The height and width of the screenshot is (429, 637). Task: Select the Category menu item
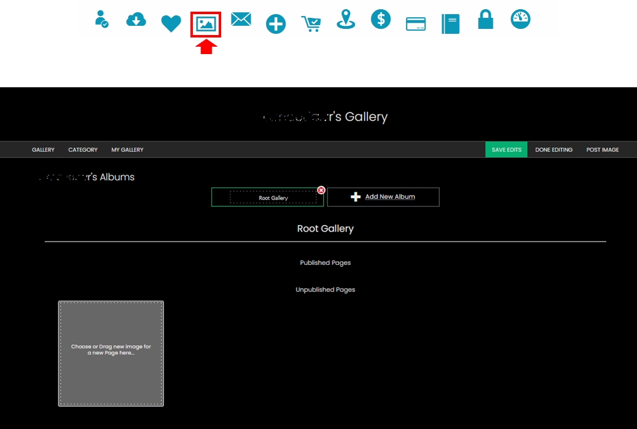point(83,150)
